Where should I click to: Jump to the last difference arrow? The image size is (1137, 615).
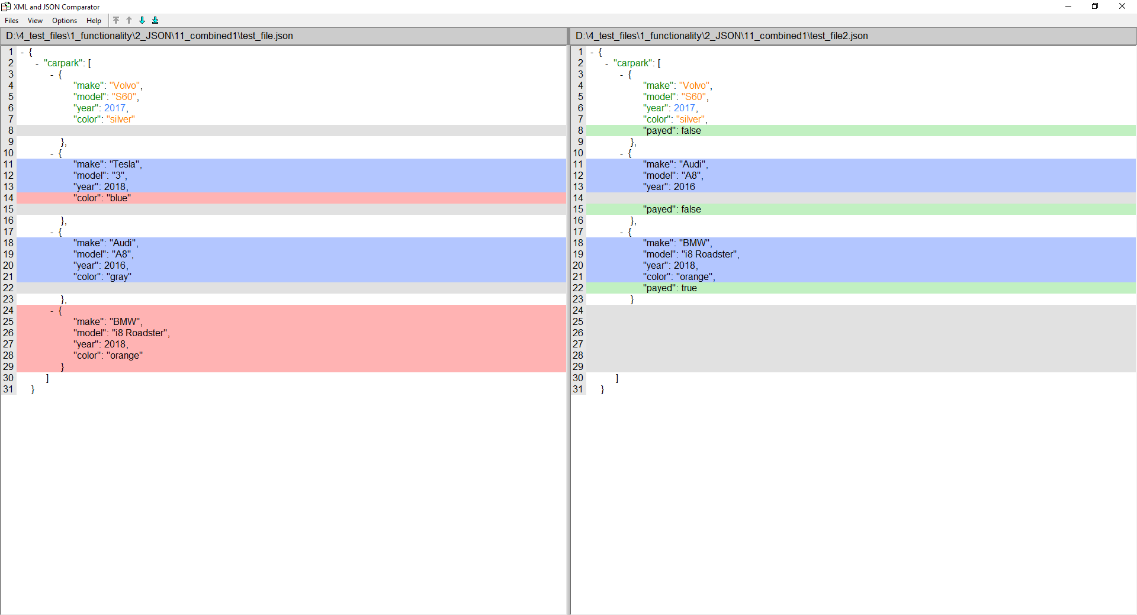point(155,20)
